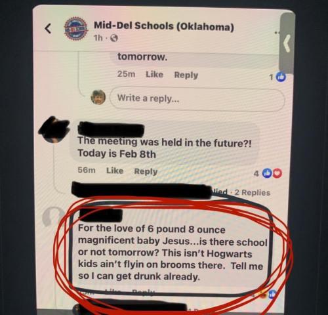This screenshot has height=315, width=328.
Task: Click the globe public-audience icon
Action: [114, 39]
